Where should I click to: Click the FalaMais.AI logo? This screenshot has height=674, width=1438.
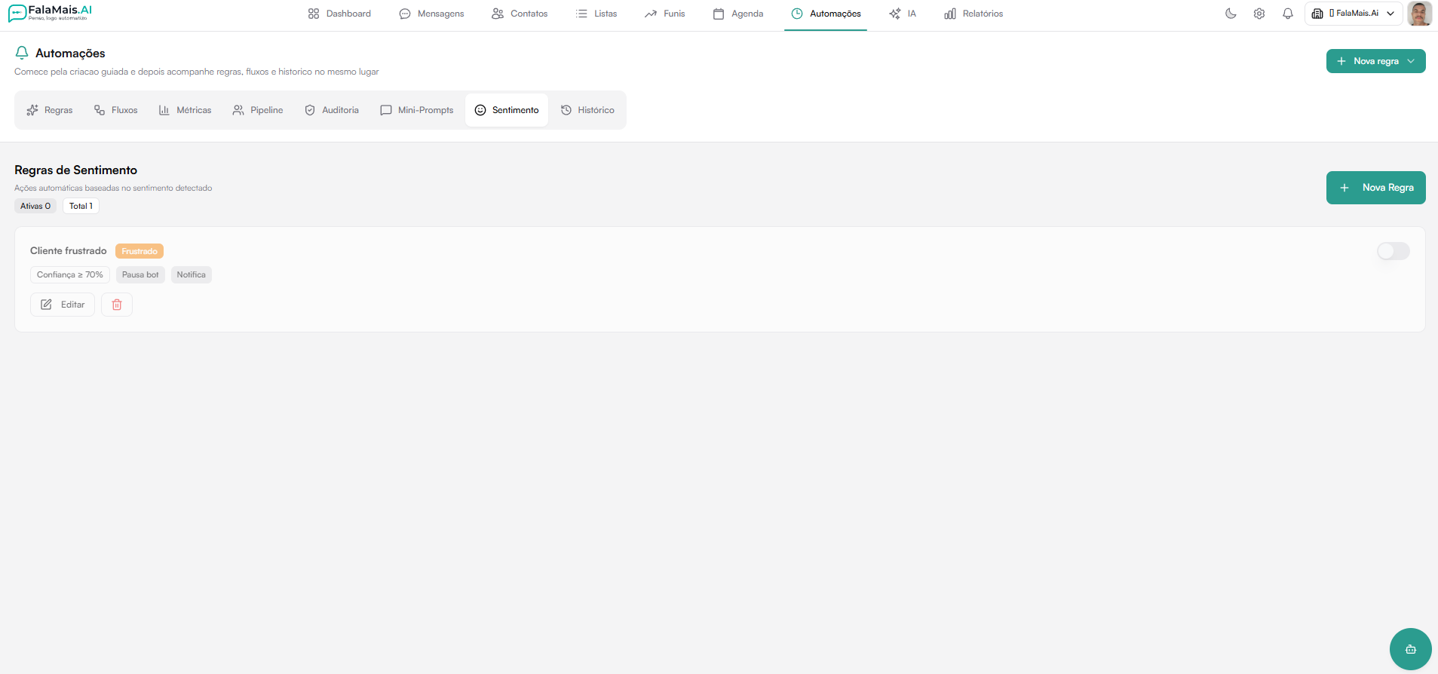[x=51, y=13]
